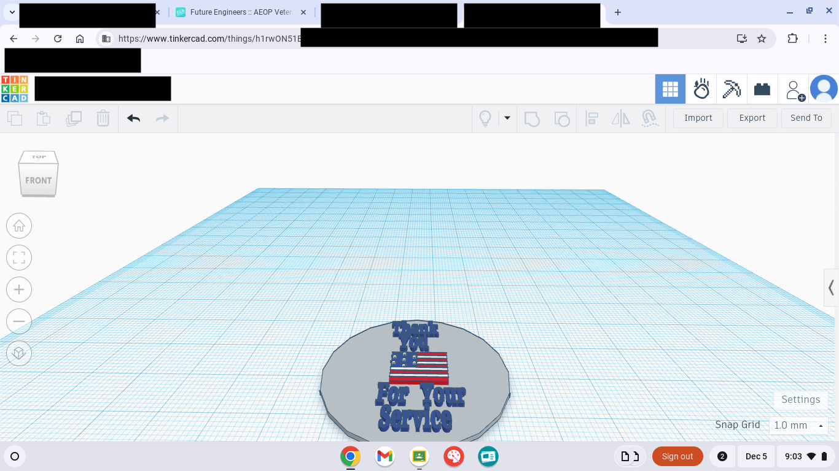Open notifications badge showing 2
This screenshot has width=839, height=471.
coord(722,456)
